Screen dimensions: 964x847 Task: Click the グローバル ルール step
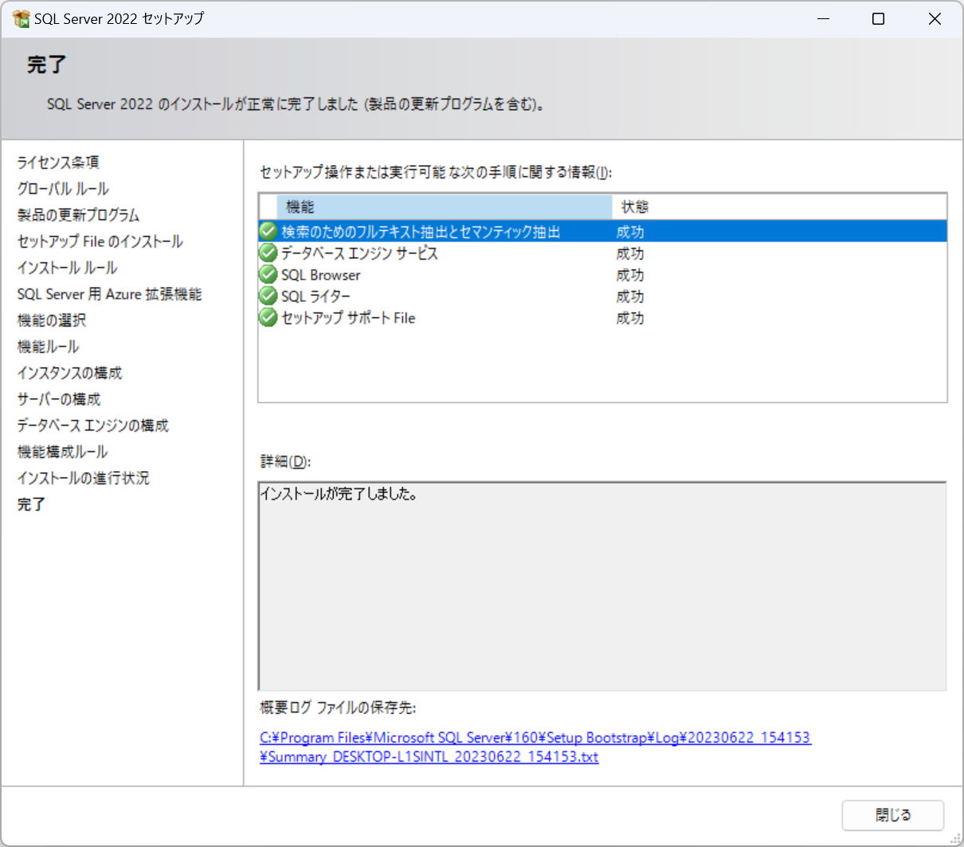(x=63, y=189)
